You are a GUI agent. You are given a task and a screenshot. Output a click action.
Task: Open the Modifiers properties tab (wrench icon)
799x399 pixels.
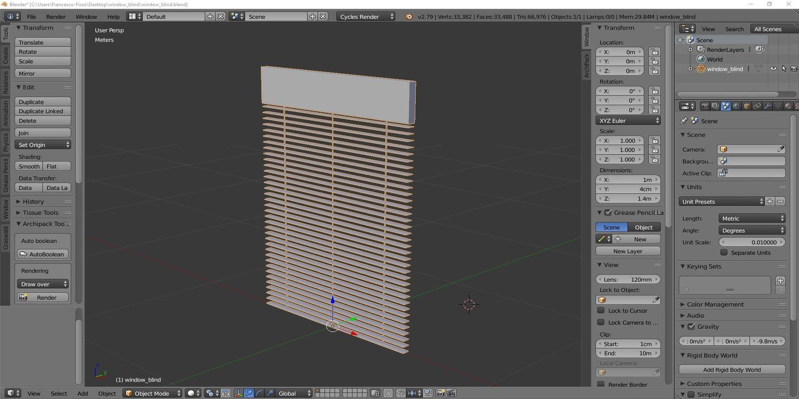(x=767, y=106)
